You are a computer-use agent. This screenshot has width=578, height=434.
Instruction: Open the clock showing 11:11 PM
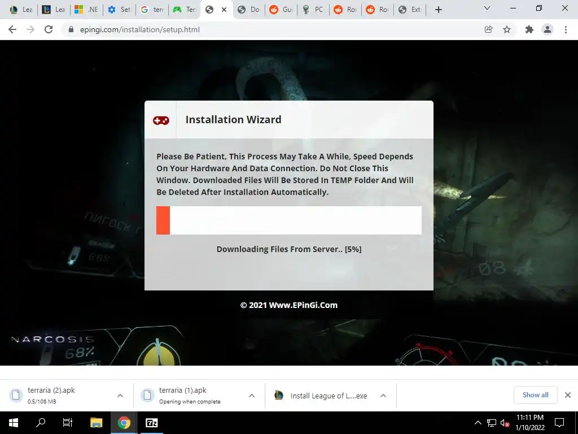point(529,423)
